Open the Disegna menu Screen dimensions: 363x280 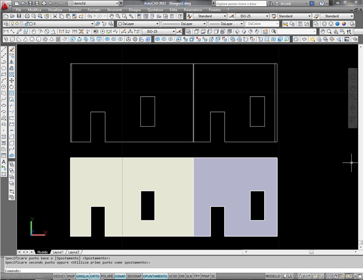pyautogui.click(x=135, y=10)
